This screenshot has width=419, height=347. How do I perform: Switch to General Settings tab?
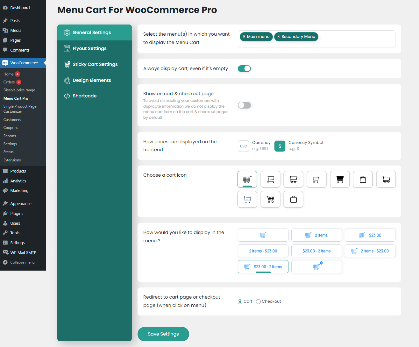tap(95, 32)
